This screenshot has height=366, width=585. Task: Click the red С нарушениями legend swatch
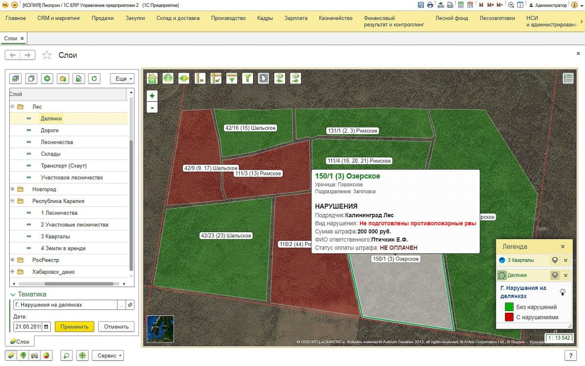coord(509,317)
